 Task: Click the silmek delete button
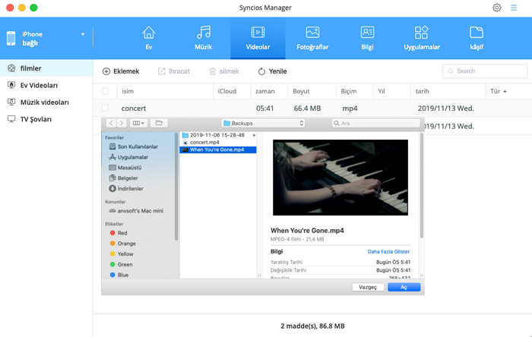[x=224, y=71]
